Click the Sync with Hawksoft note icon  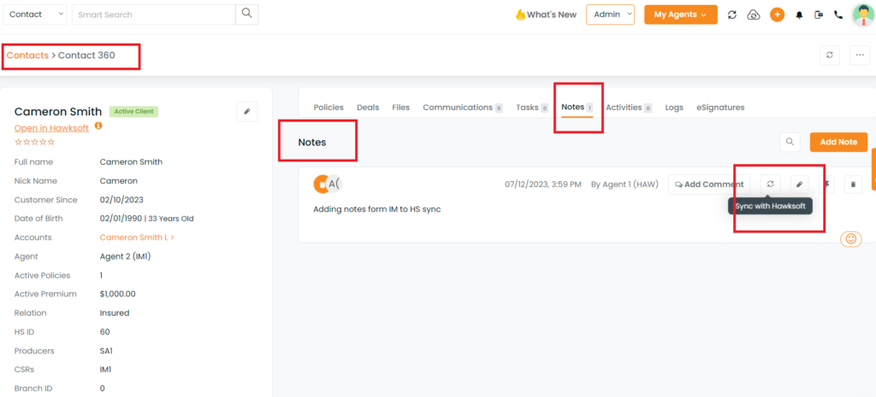770,184
